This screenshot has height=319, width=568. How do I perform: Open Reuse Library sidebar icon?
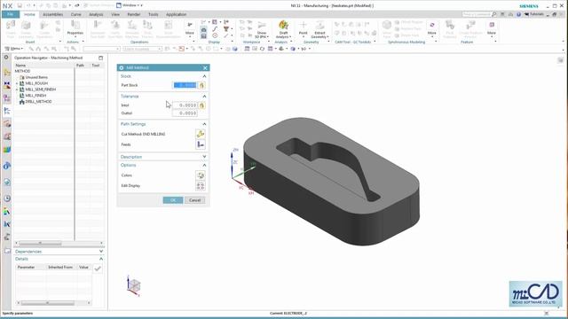tap(7, 136)
